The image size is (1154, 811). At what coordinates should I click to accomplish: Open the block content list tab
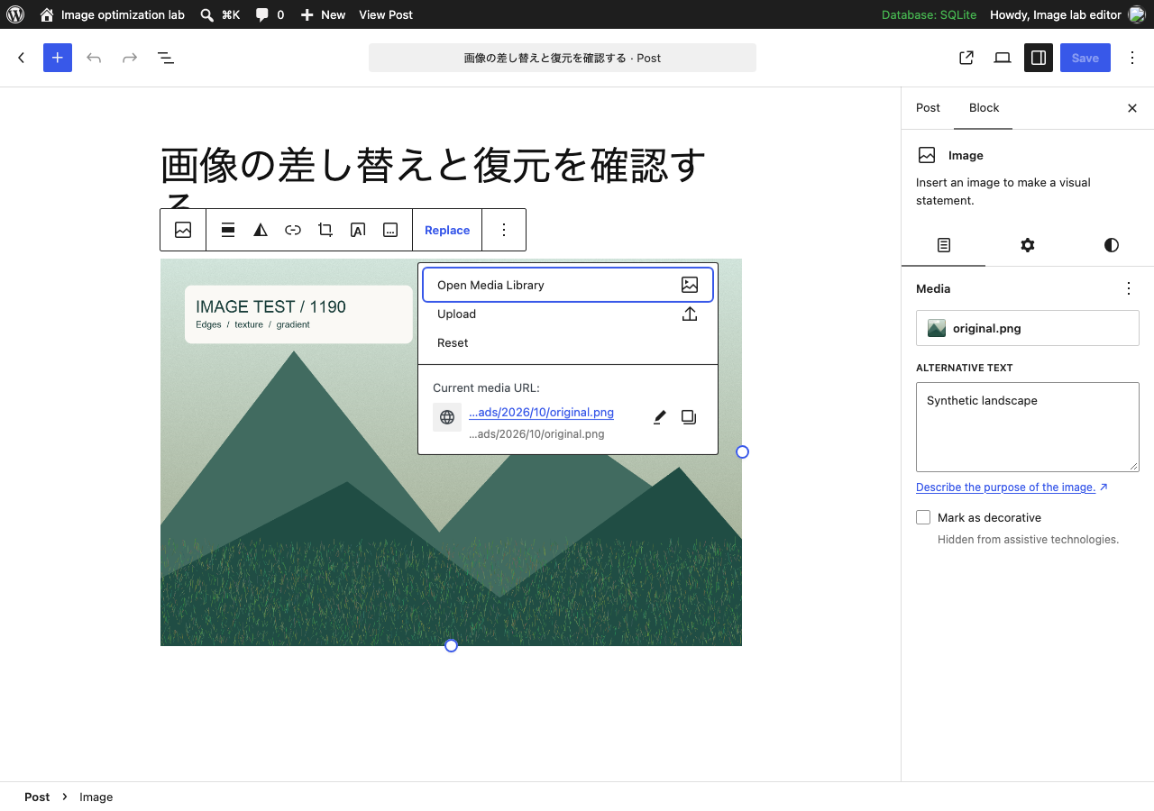[943, 245]
